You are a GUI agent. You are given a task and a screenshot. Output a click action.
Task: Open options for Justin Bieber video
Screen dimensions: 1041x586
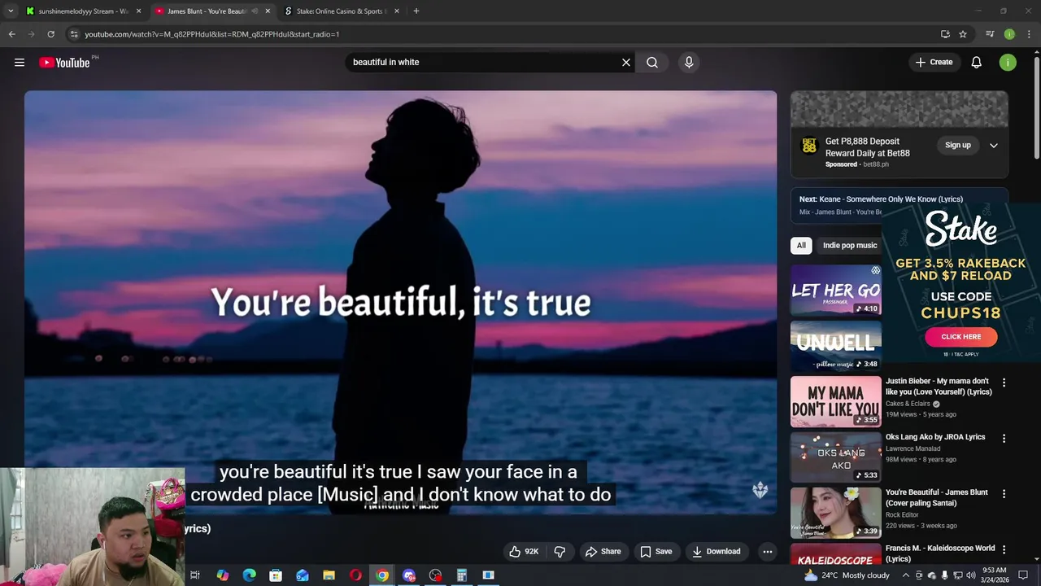click(x=1004, y=383)
